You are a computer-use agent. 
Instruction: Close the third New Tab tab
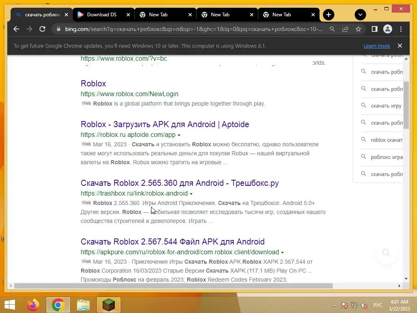click(313, 15)
